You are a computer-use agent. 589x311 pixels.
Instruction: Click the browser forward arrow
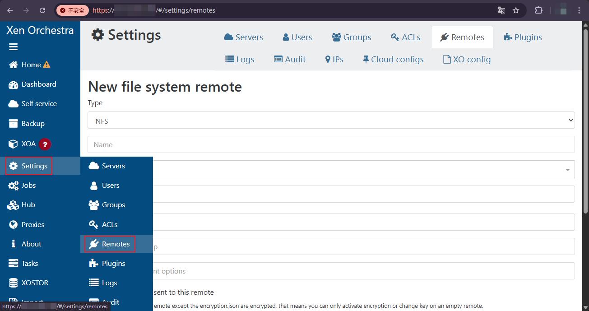click(x=26, y=10)
